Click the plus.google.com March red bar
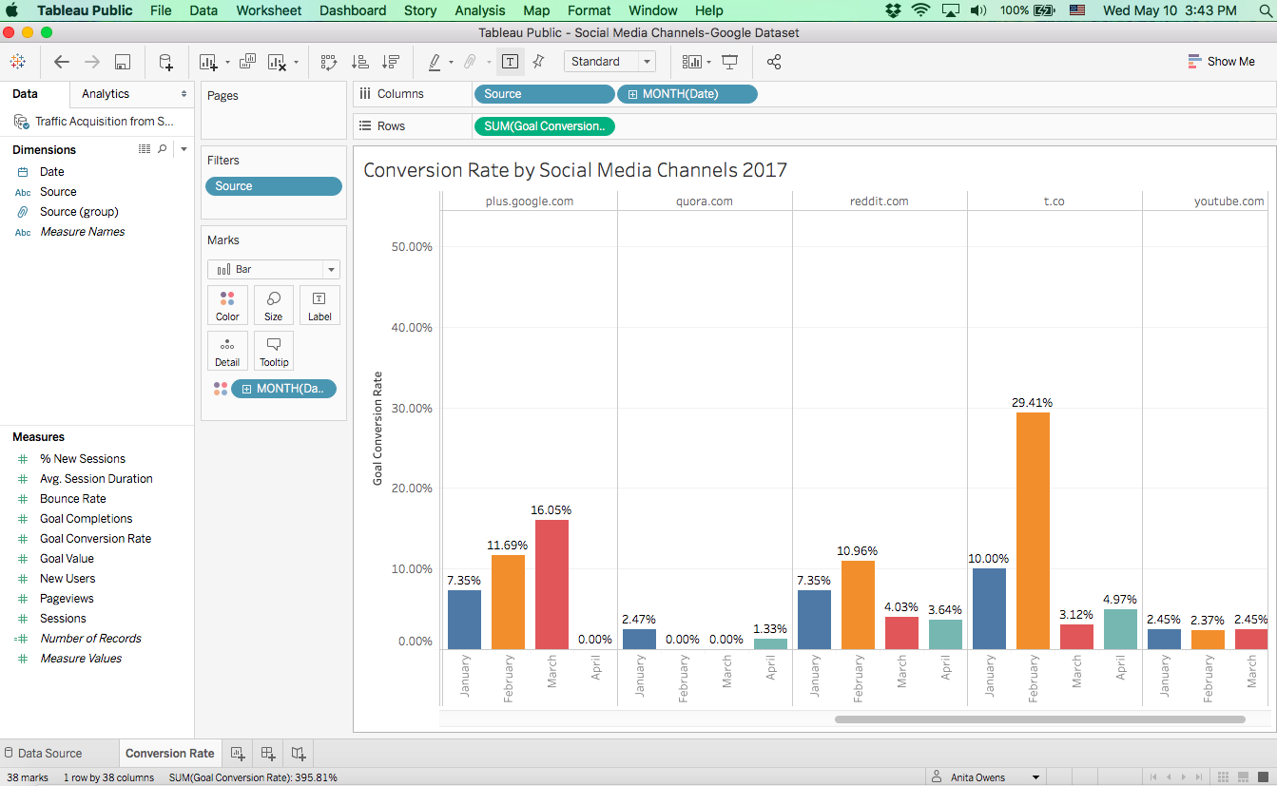Image resolution: width=1277 pixels, height=786 pixels. pyautogui.click(x=551, y=585)
